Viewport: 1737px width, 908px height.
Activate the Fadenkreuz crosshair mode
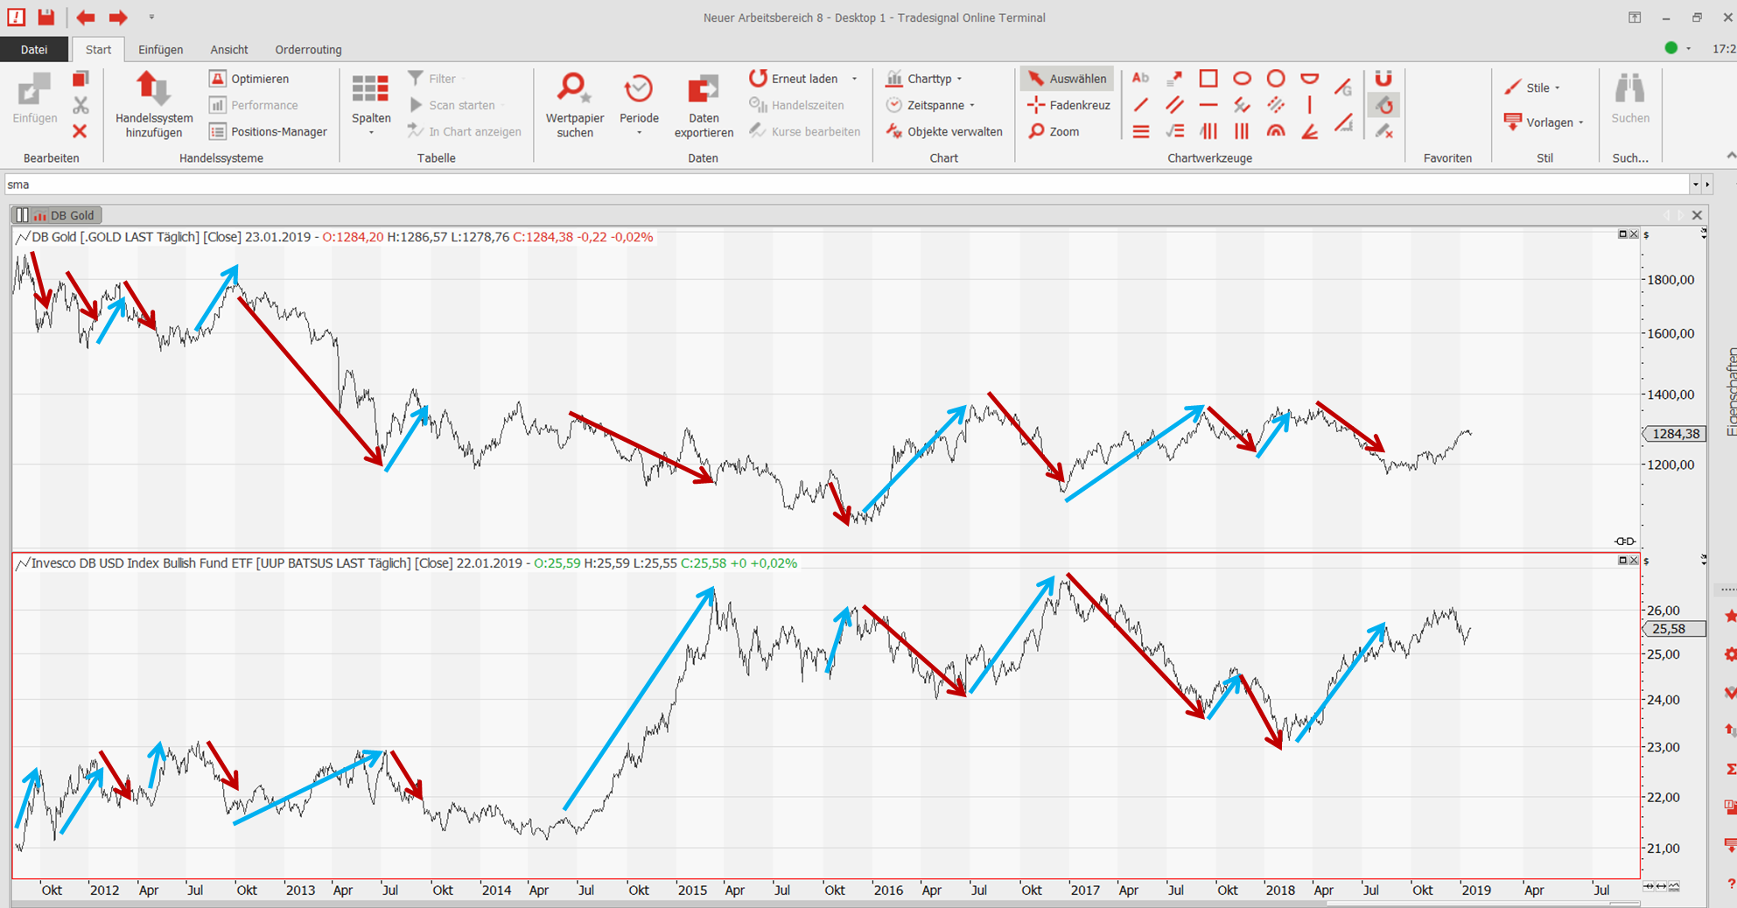[1069, 105]
